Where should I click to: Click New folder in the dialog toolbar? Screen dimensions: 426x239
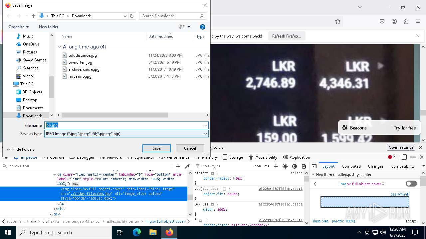pos(49,27)
